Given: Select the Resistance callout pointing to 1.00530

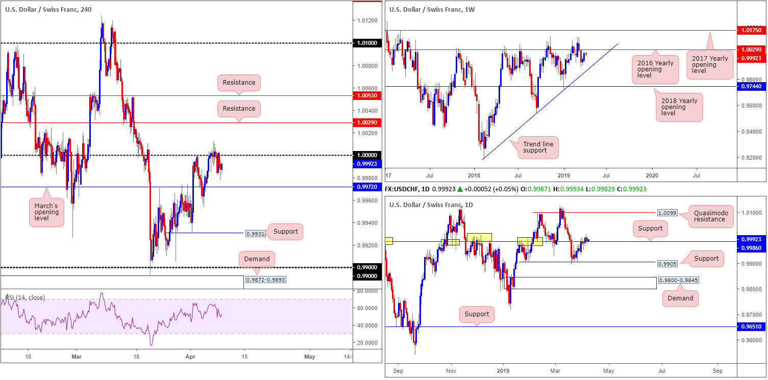Looking at the screenshot, I should [239, 82].
